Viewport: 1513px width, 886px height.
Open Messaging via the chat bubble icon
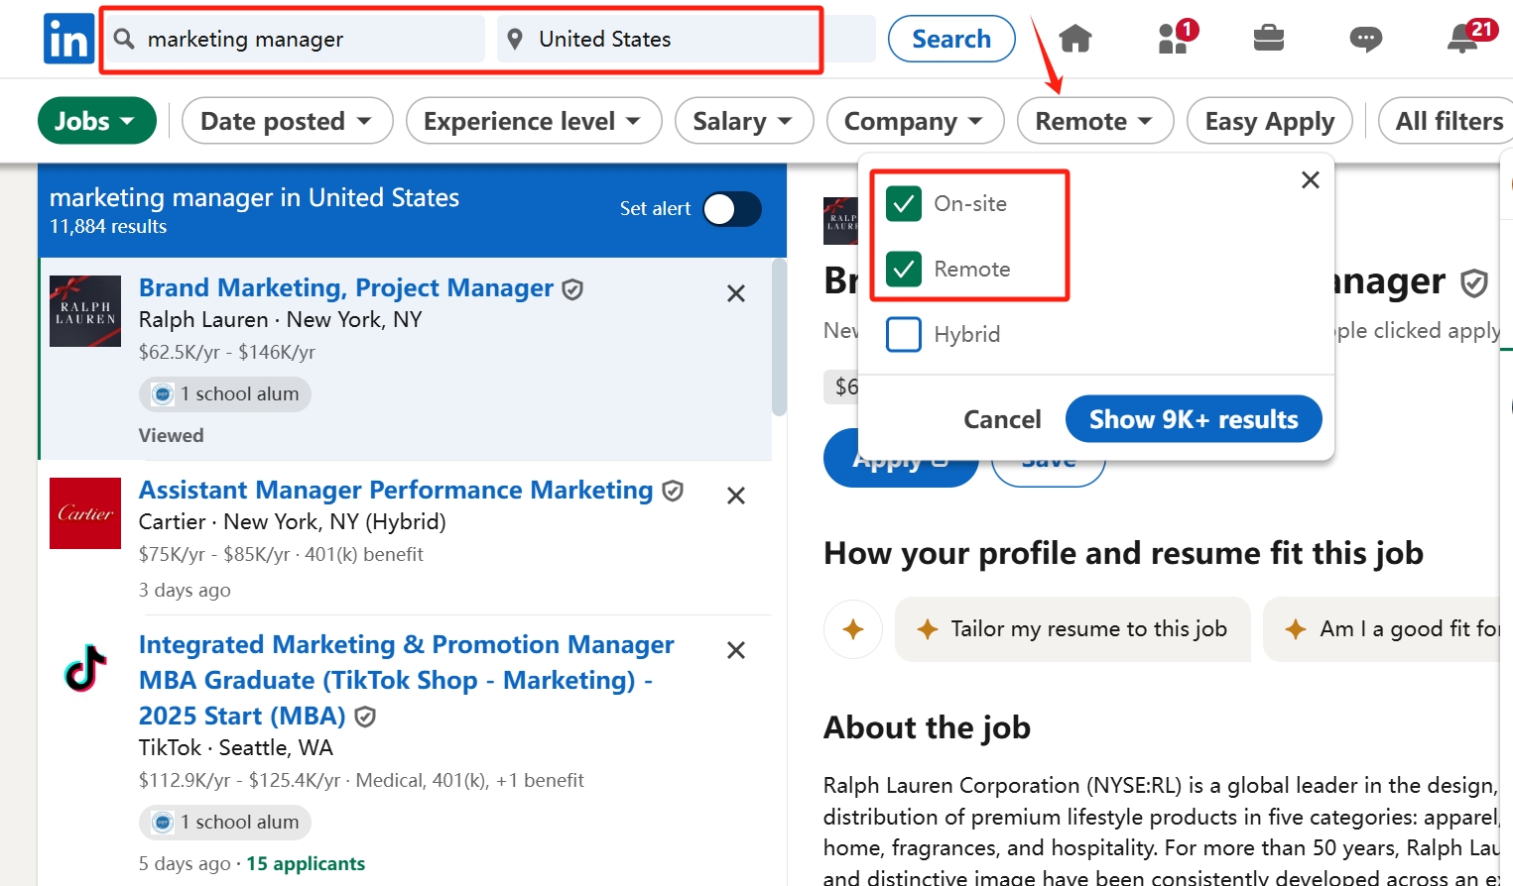1366,39
